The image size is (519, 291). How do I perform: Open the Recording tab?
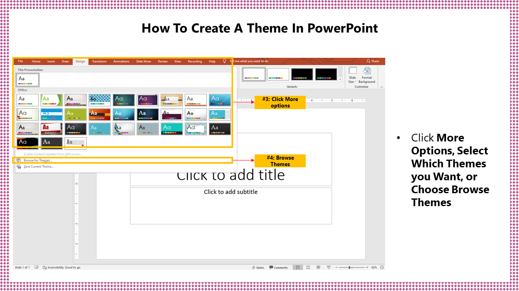pyautogui.click(x=195, y=61)
